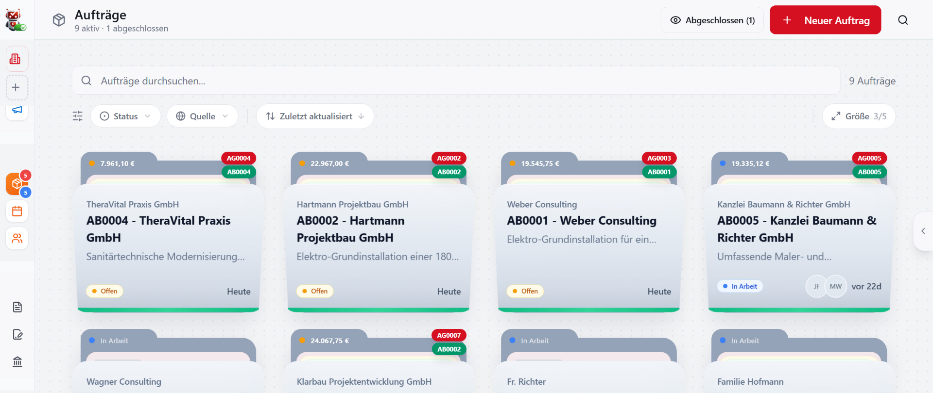Open the search magnifier in top bar
The width and height of the screenshot is (933, 393).
click(903, 20)
